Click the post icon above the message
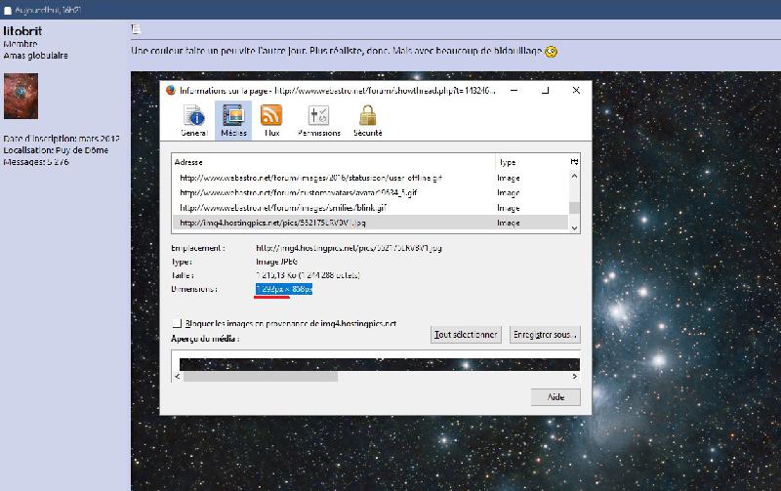781x491 pixels. pyautogui.click(x=136, y=29)
